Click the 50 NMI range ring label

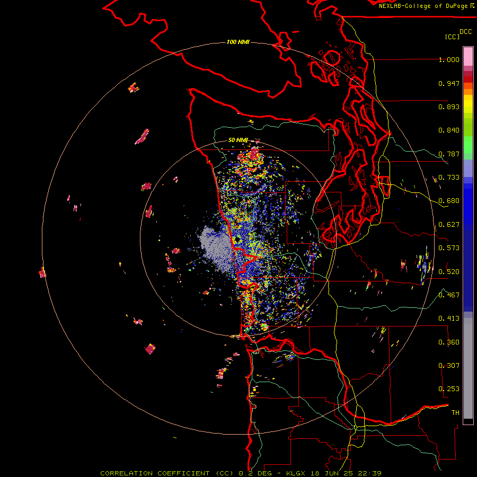[x=238, y=140]
